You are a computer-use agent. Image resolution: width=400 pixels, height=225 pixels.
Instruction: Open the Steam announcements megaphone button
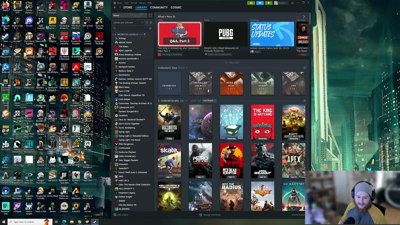[260, 3]
